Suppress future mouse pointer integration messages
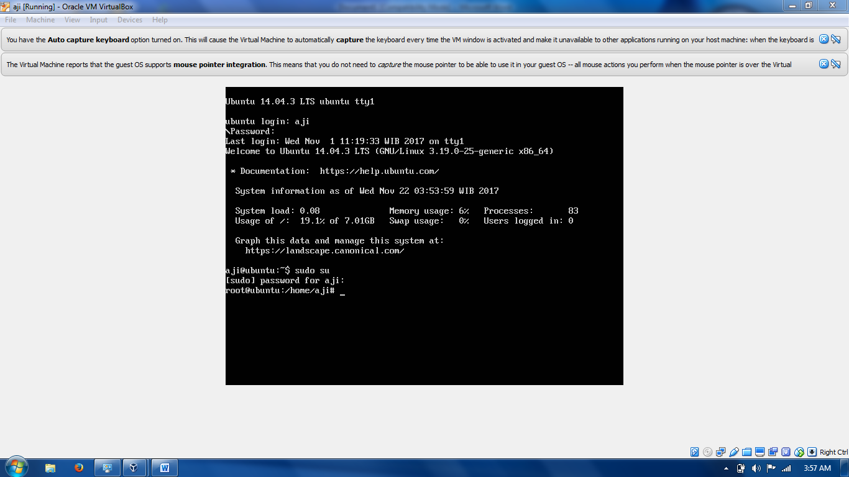The height and width of the screenshot is (477, 849). pos(836,64)
